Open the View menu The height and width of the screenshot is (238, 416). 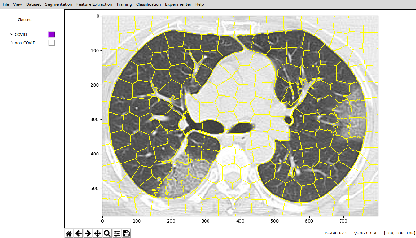point(18,4)
